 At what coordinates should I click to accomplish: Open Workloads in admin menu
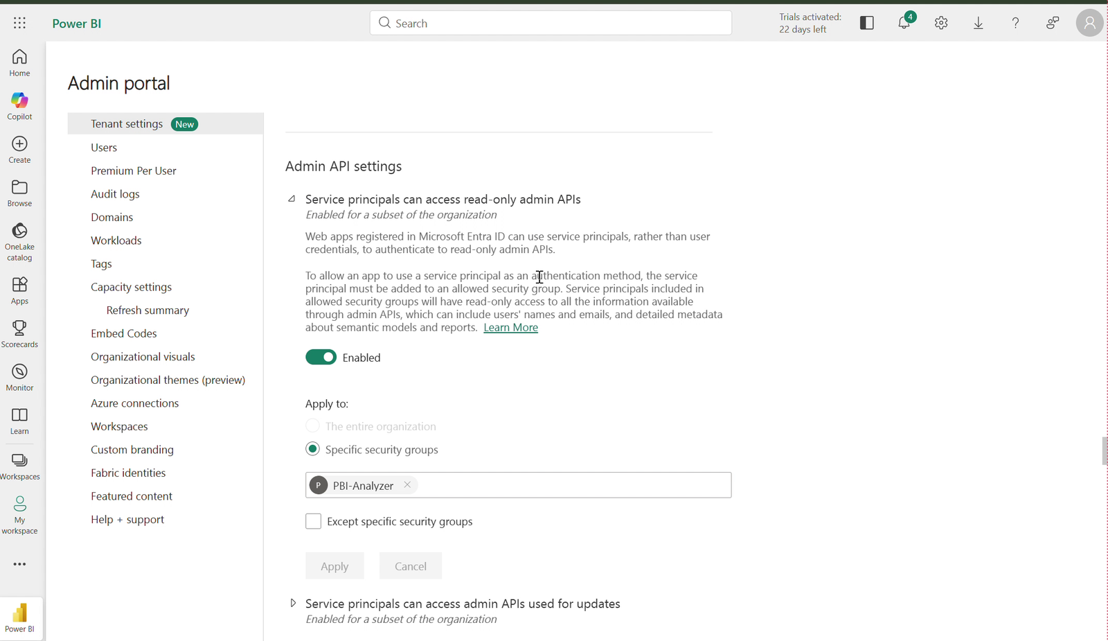(116, 240)
